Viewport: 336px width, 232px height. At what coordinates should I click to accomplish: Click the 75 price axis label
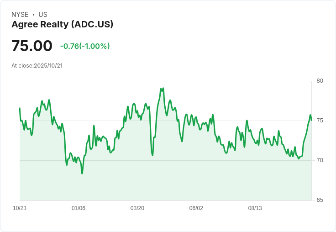click(x=320, y=121)
